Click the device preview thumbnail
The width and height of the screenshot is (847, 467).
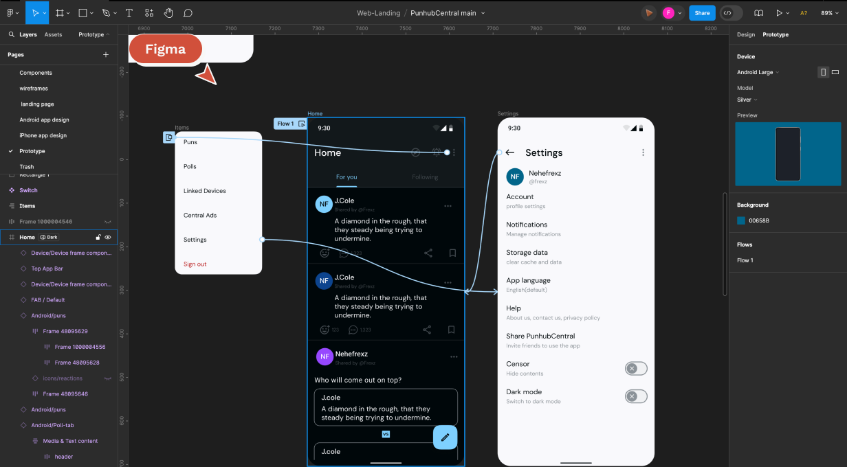[x=788, y=154]
